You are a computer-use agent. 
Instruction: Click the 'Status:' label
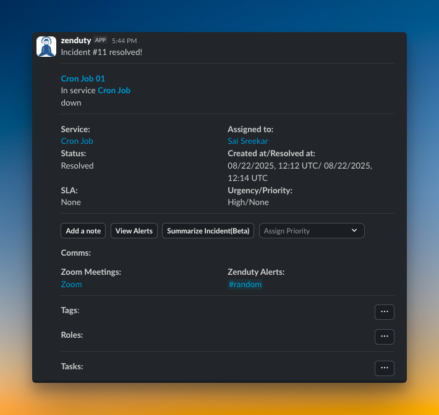tap(74, 153)
